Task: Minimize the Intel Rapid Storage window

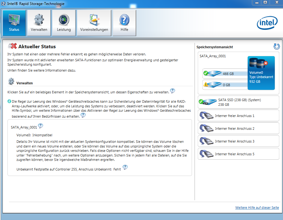Action: pyautogui.click(x=257, y=2)
